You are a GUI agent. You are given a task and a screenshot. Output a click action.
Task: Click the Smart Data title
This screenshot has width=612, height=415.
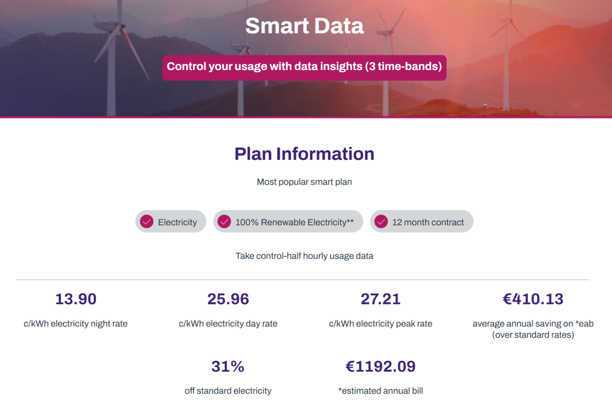(x=304, y=26)
